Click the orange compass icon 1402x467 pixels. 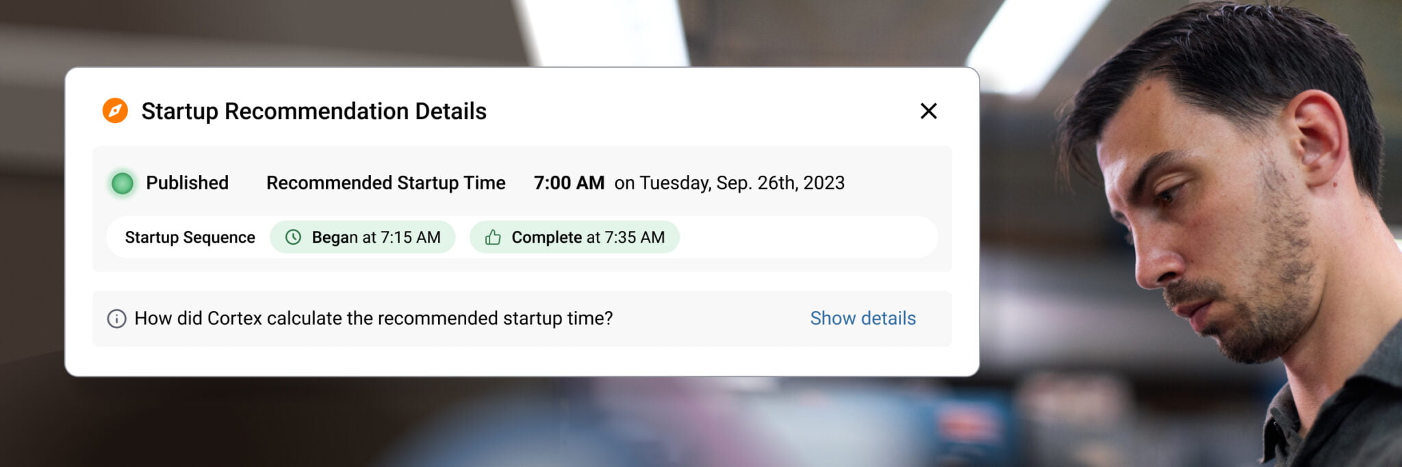pos(115,111)
